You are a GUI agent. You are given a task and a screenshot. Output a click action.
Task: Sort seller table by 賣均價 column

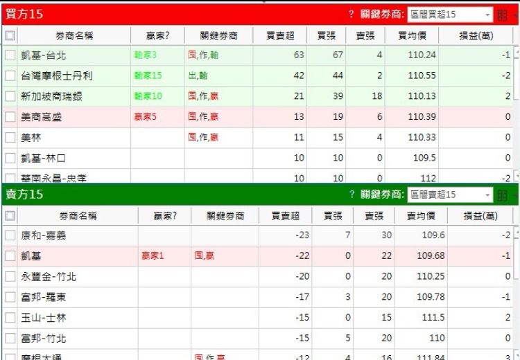click(x=421, y=216)
